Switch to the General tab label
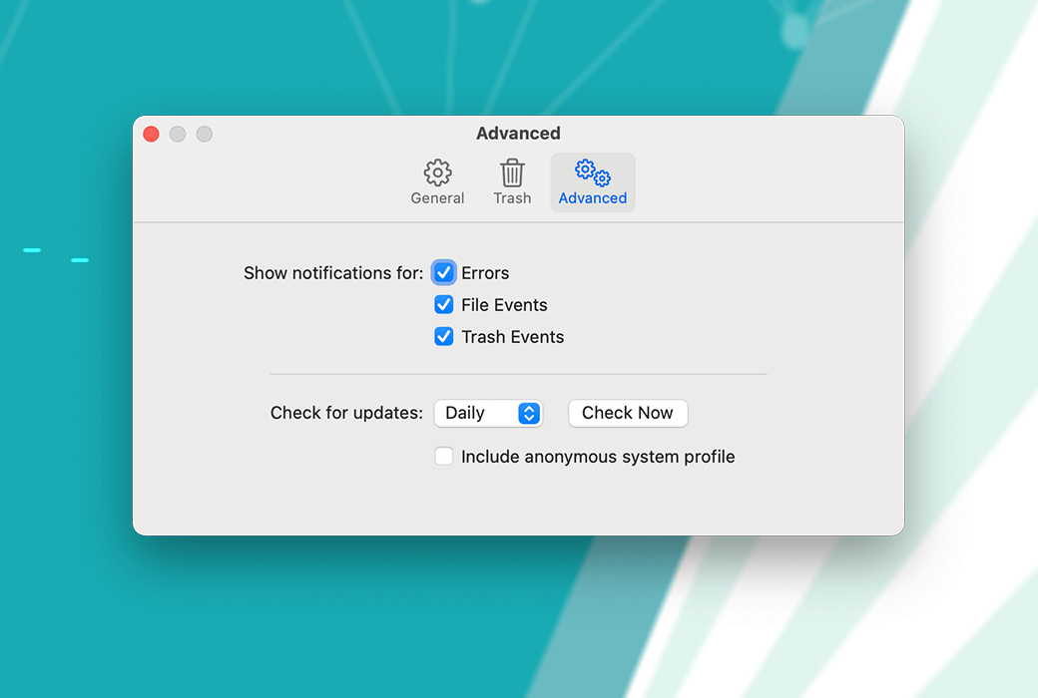The height and width of the screenshot is (698, 1038). (x=437, y=198)
